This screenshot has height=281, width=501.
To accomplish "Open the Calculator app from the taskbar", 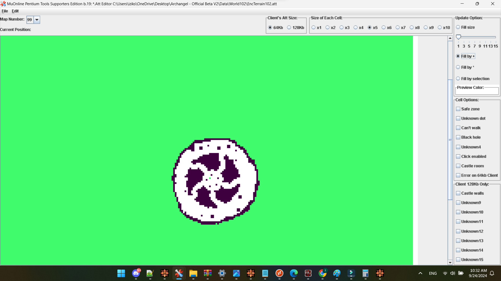I will coord(365,273).
